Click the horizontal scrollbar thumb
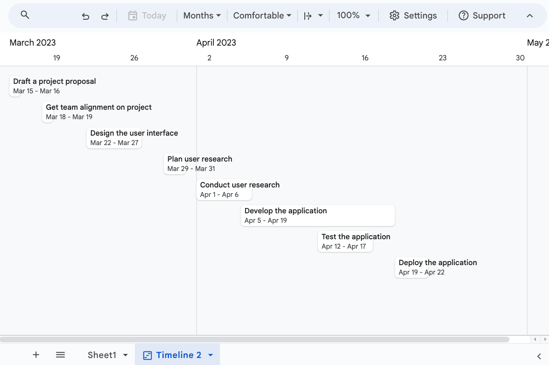 click(254, 340)
